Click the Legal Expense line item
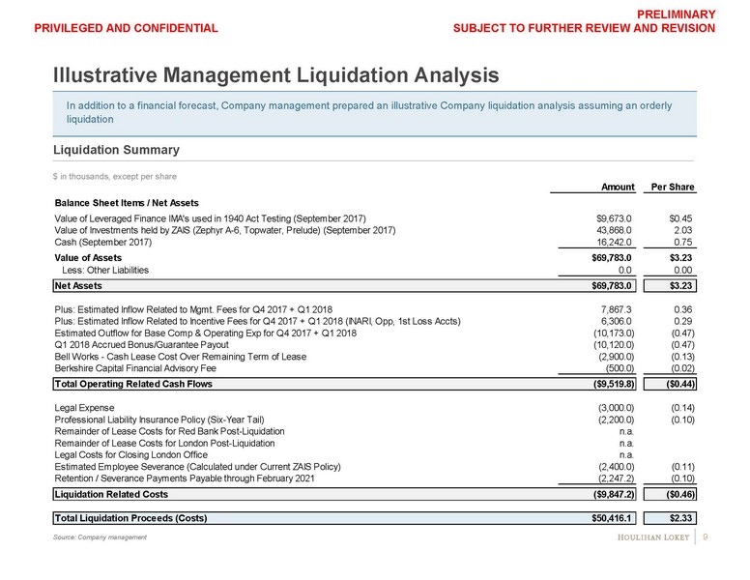750x580 pixels. point(85,408)
